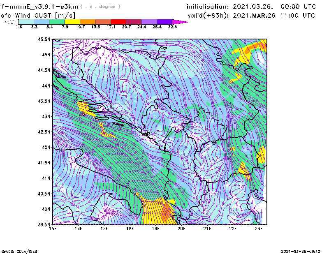
Task: Click the 43.5N latitude label
Action: [x=44, y=101]
